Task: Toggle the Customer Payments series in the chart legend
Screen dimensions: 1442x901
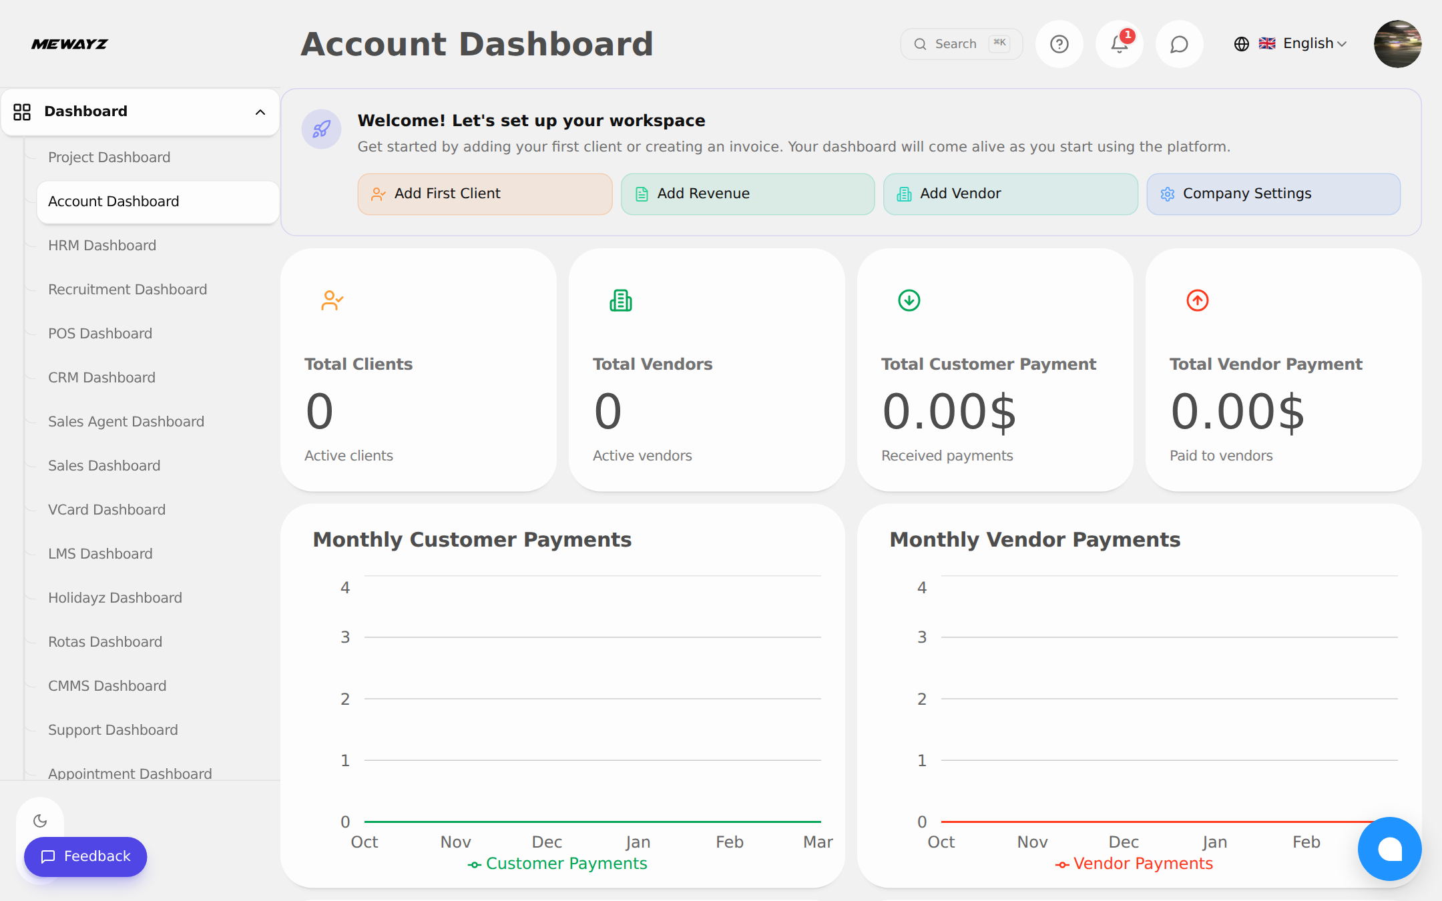Action: (x=558, y=863)
